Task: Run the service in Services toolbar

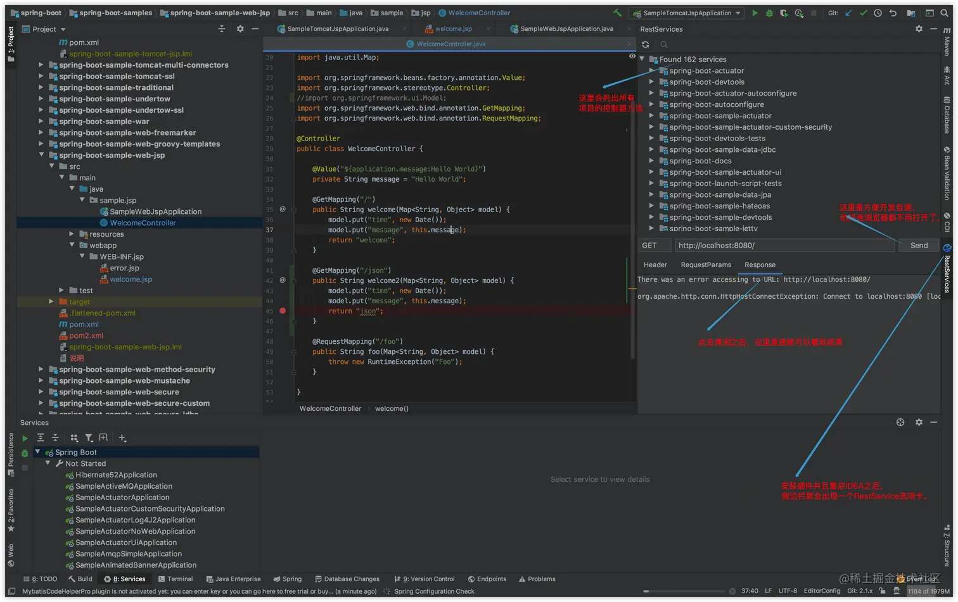Action: (x=25, y=438)
